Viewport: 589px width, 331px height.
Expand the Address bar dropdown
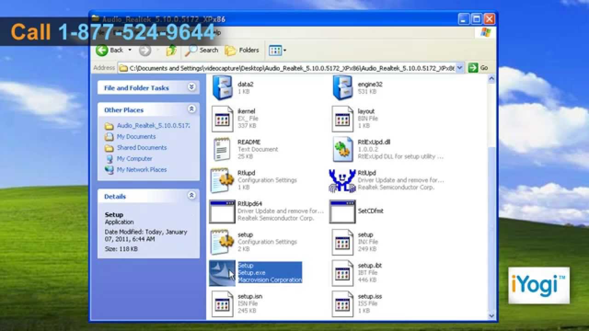pos(460,68)
